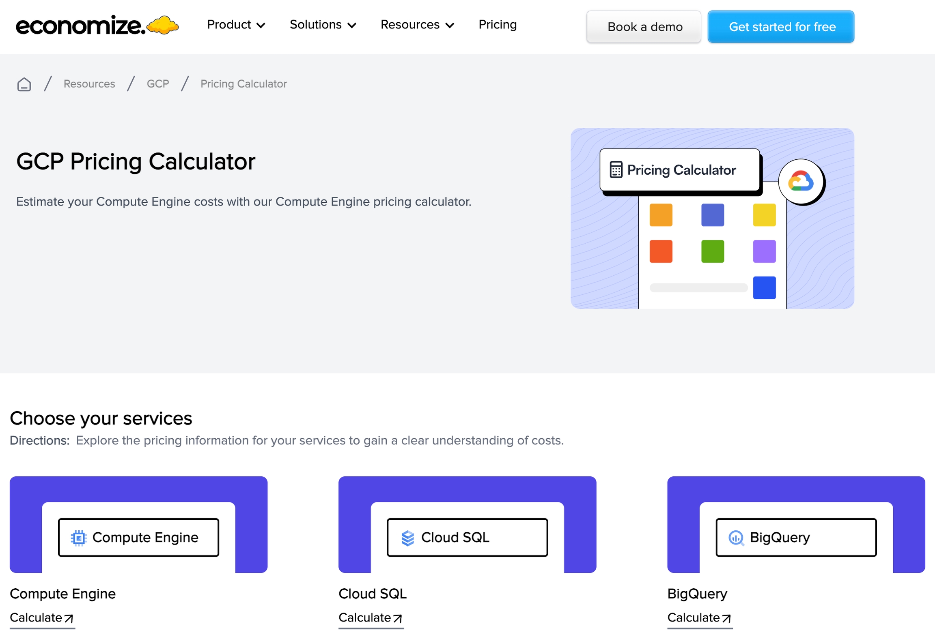935x641 pixels.
Task: Click the Book a demo button
Action: point(644,27)
